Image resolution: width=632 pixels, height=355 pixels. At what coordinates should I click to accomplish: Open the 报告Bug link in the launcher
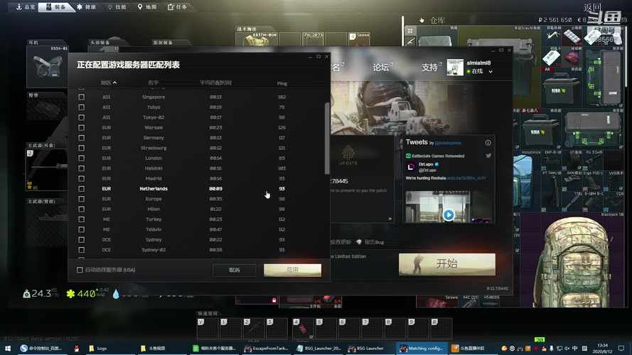(x=370, y=242)
